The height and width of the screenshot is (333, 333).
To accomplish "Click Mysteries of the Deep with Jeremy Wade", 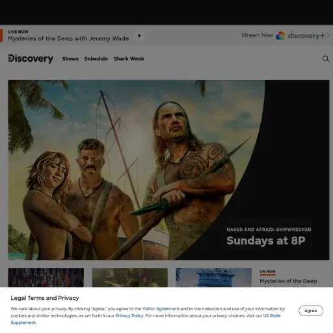I will tap(68, 38).
